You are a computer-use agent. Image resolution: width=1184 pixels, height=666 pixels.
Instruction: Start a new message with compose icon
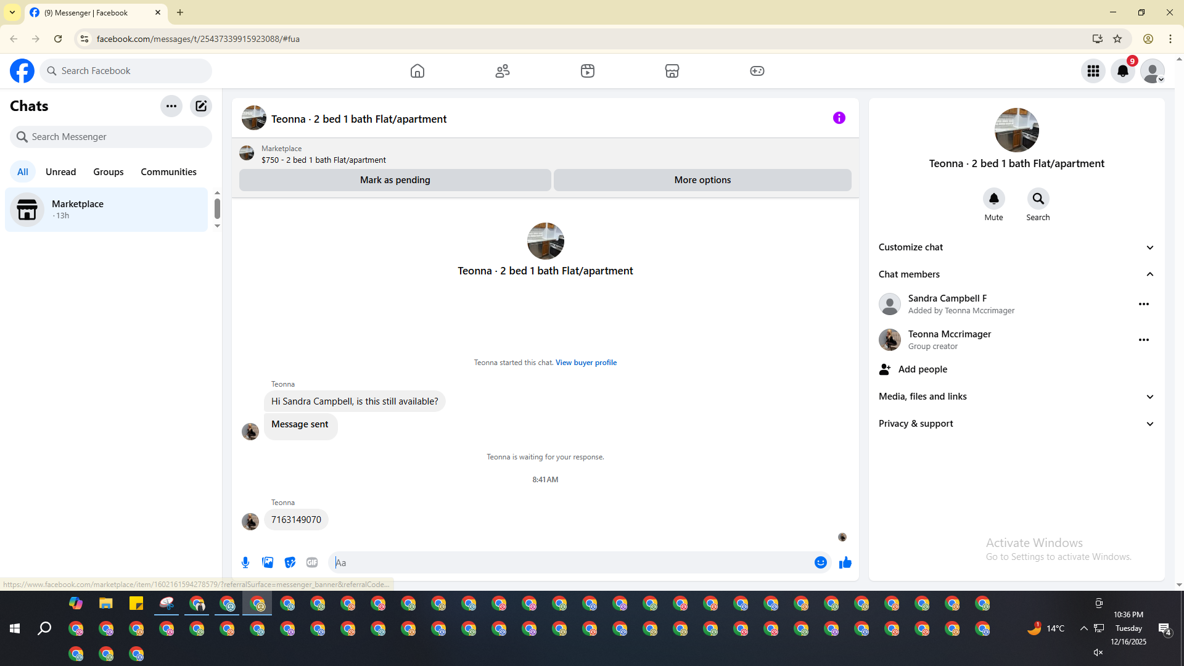click(x=201, y=106)
